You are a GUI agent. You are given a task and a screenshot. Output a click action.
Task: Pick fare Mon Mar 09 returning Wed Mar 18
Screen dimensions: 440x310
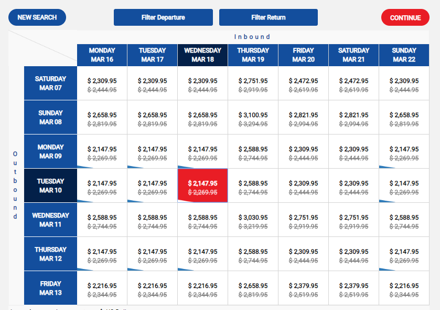coord(202,151)
